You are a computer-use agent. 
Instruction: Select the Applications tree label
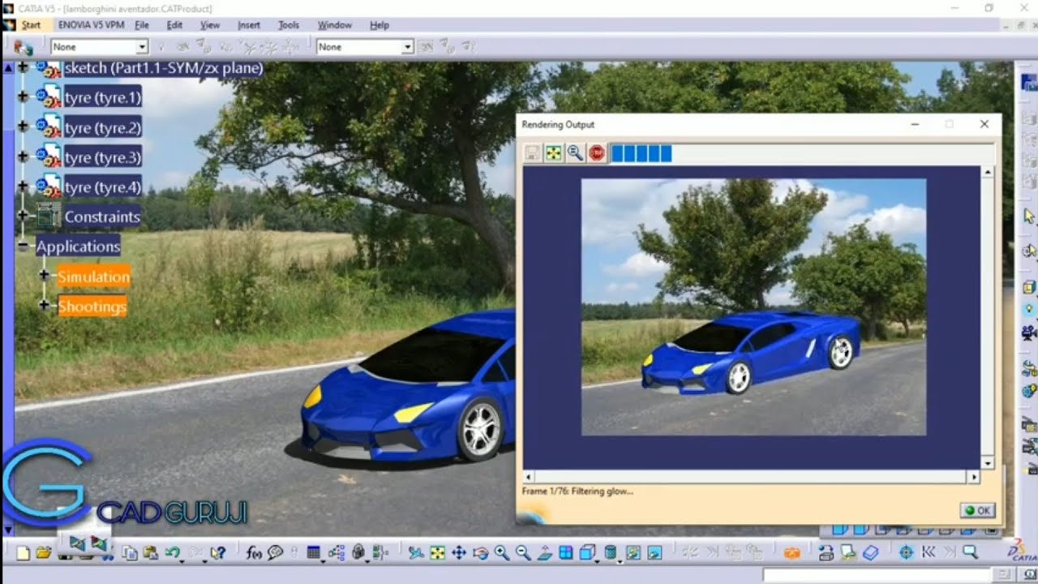click(x=78, y=247)
